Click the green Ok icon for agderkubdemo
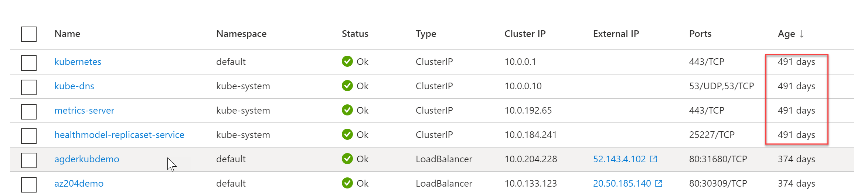The width and height of the screenshot is (854, 194). (347, 159)
